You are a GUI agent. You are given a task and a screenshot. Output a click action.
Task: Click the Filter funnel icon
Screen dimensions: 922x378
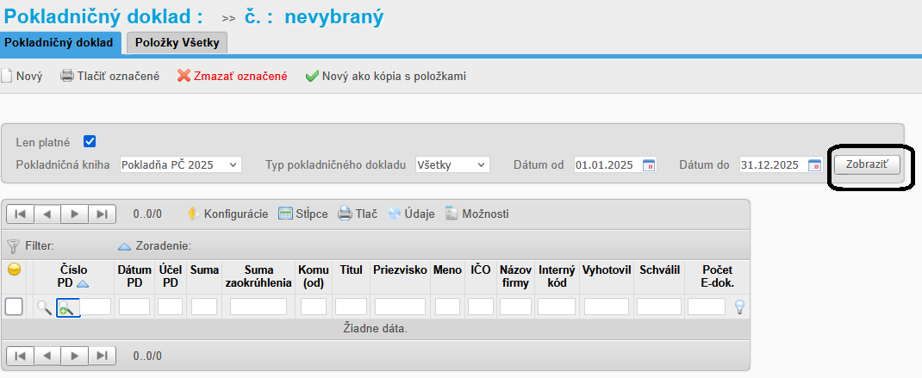(x=13, y=245)
